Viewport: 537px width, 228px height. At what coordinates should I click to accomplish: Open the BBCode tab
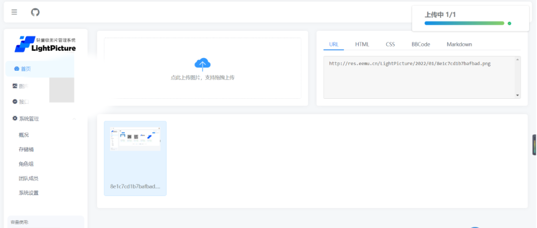(421, 44)
